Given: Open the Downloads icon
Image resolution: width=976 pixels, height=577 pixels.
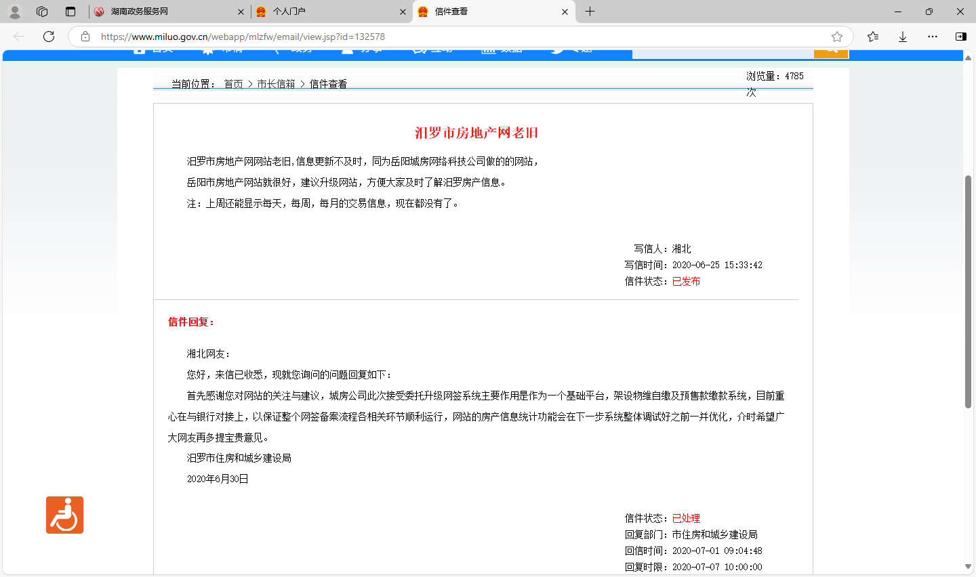Looking at the screenshot, I should click(903, 37).
